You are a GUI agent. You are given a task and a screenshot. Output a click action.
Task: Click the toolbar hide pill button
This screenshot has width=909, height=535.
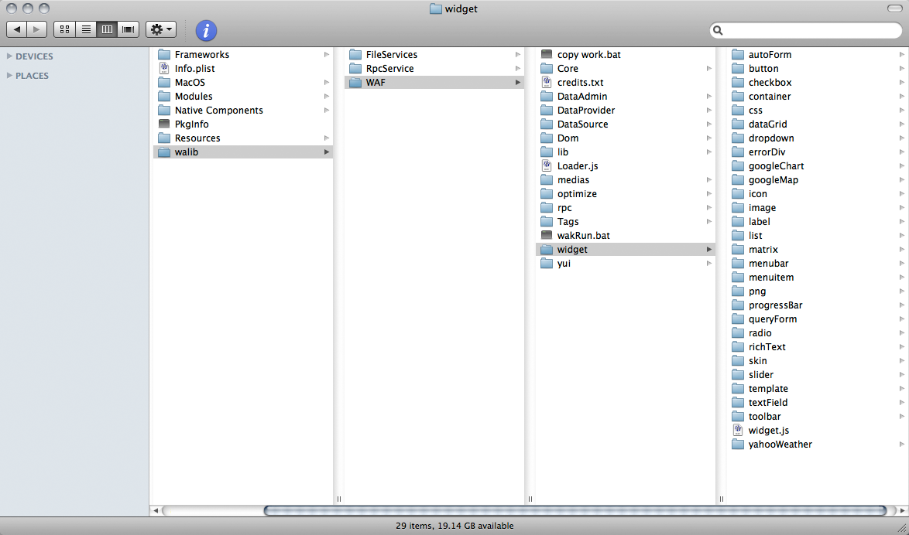pyautogui.click(x=894, y=8)
